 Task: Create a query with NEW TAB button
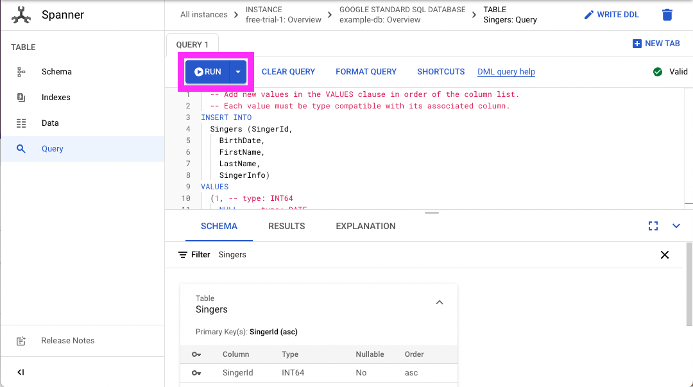(656, 43)
